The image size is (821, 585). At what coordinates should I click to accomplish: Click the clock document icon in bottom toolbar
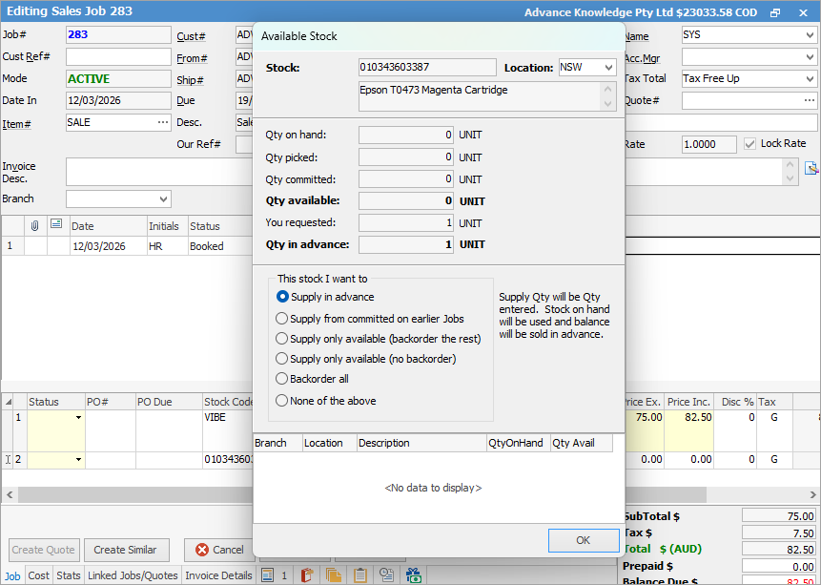pyautogui.click(x=387, y=575)
